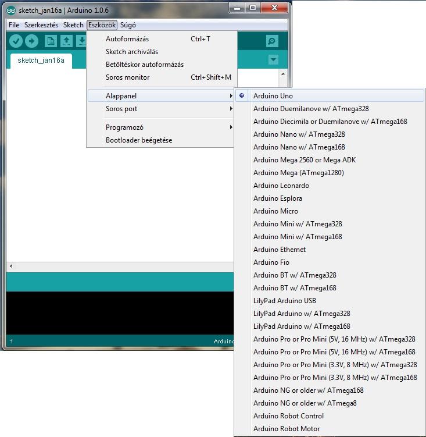Click the horizontal scrollbar left arrow
The width and height of the screenshot is (426, 437).
(11, 266)
